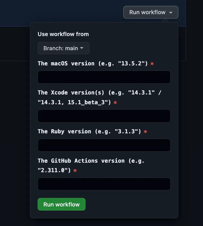Open the Branch: main selector

point(63,48)
